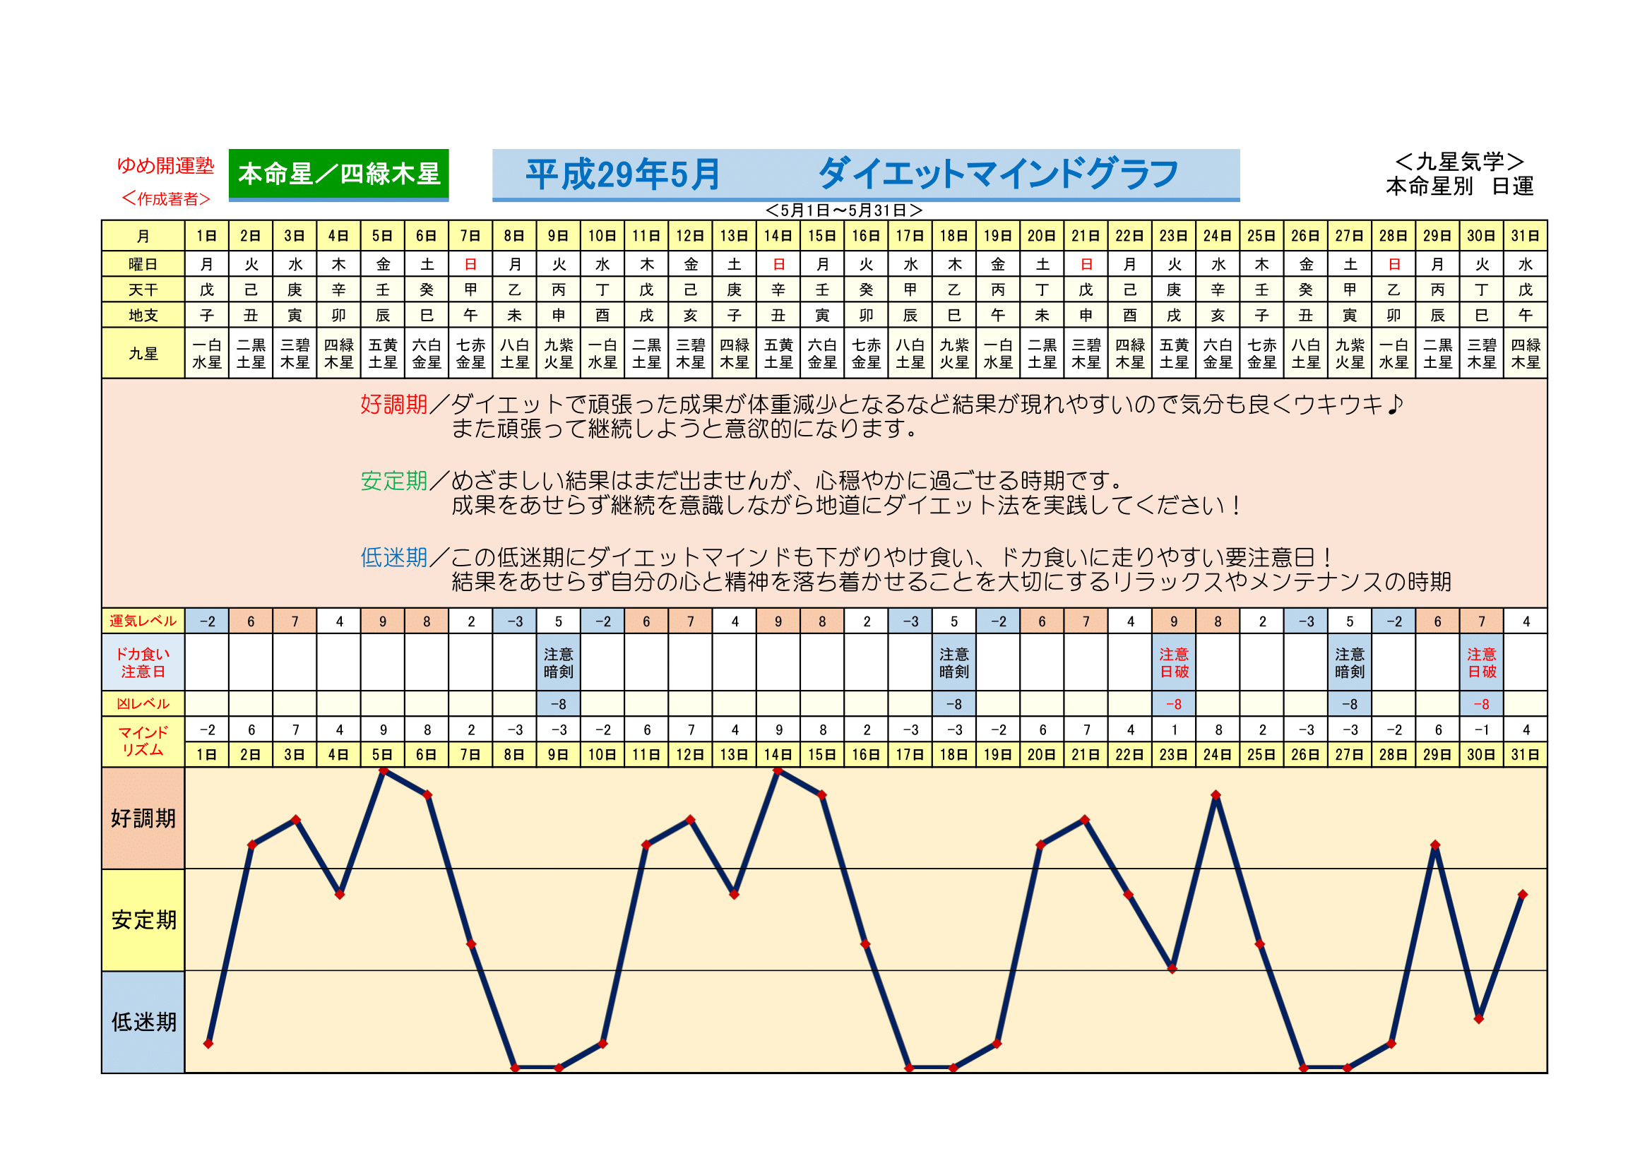Select the 安定期 yellow legend block

(143, 920)
